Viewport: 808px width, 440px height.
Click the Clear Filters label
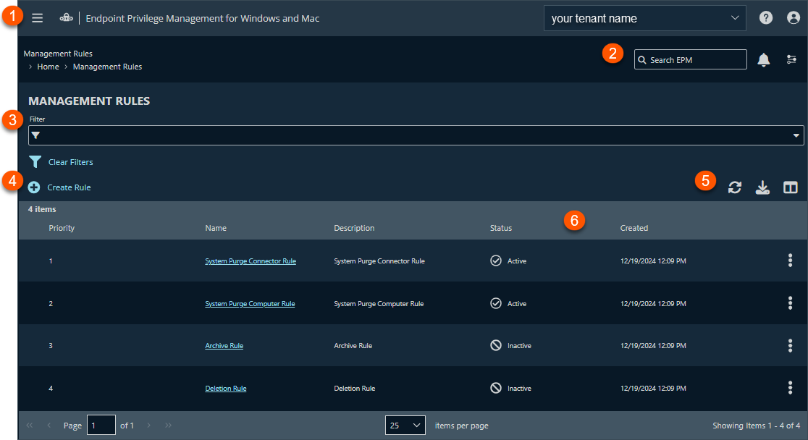(71, 162)
